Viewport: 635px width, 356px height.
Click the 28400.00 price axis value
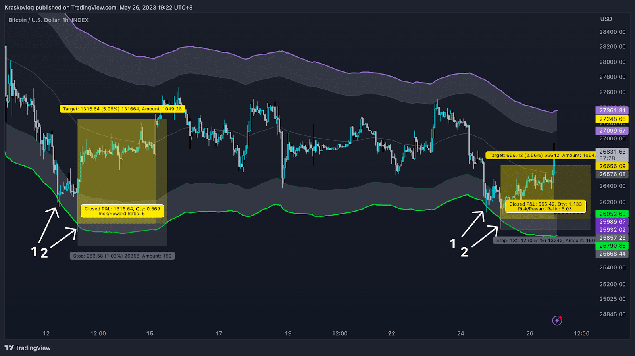(x=612, y=32)
